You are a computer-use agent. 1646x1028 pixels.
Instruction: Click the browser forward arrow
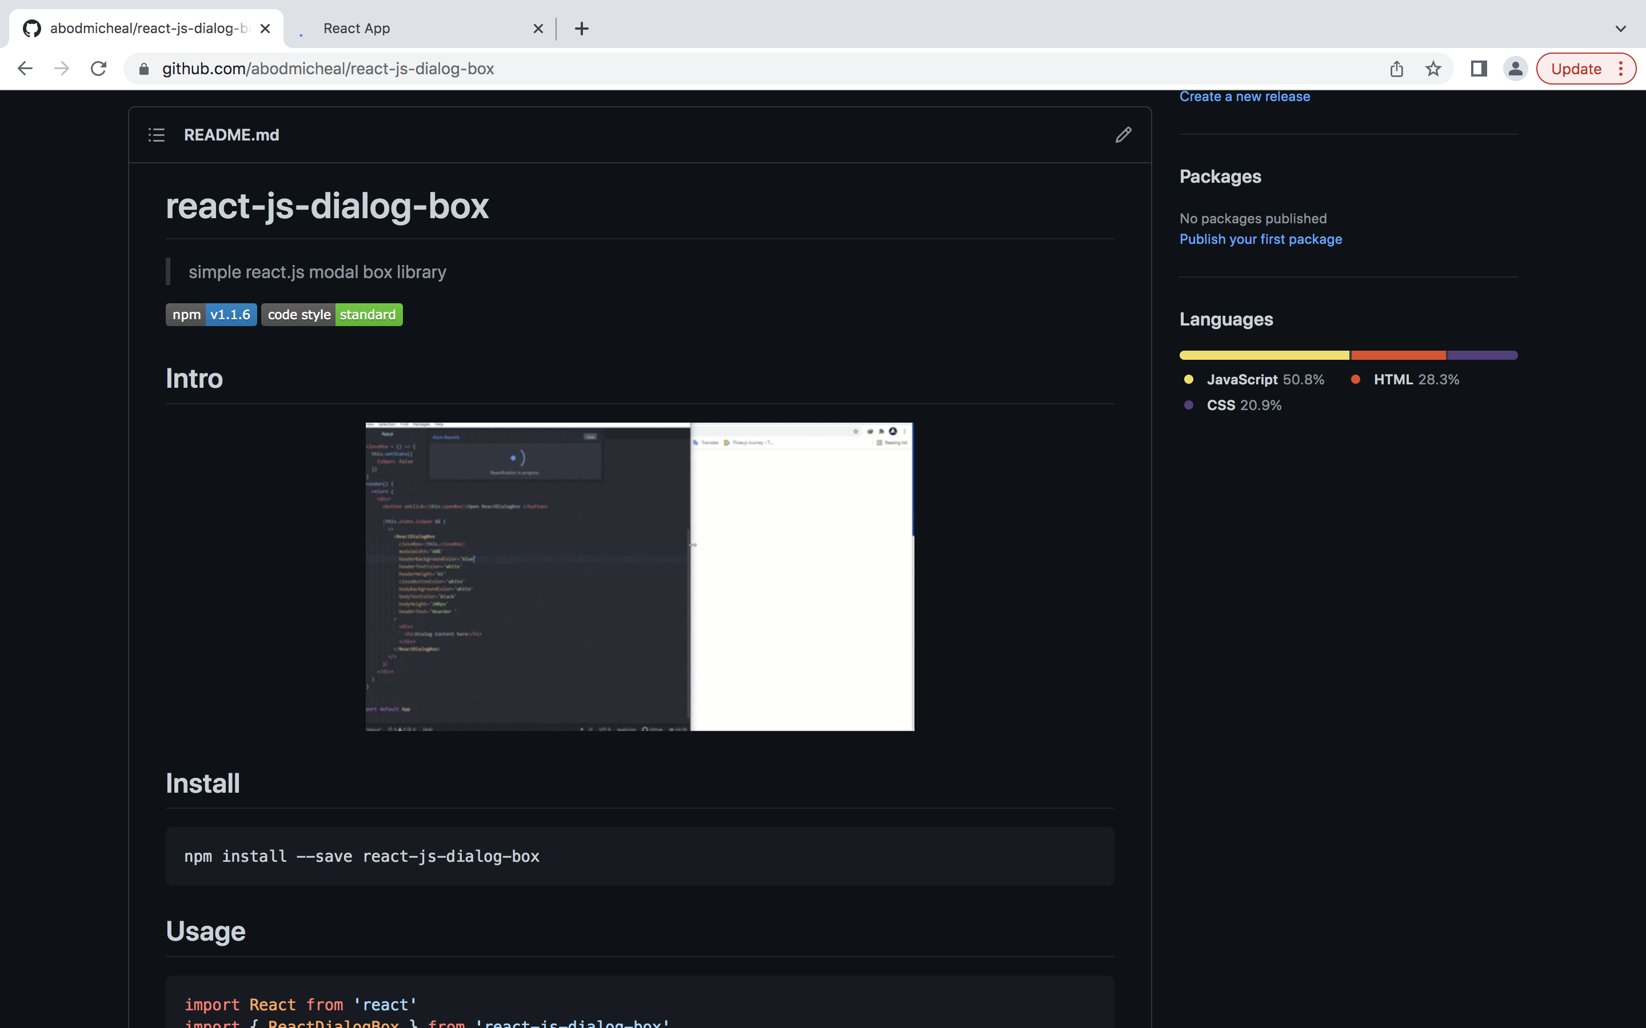tap(62, 69)
